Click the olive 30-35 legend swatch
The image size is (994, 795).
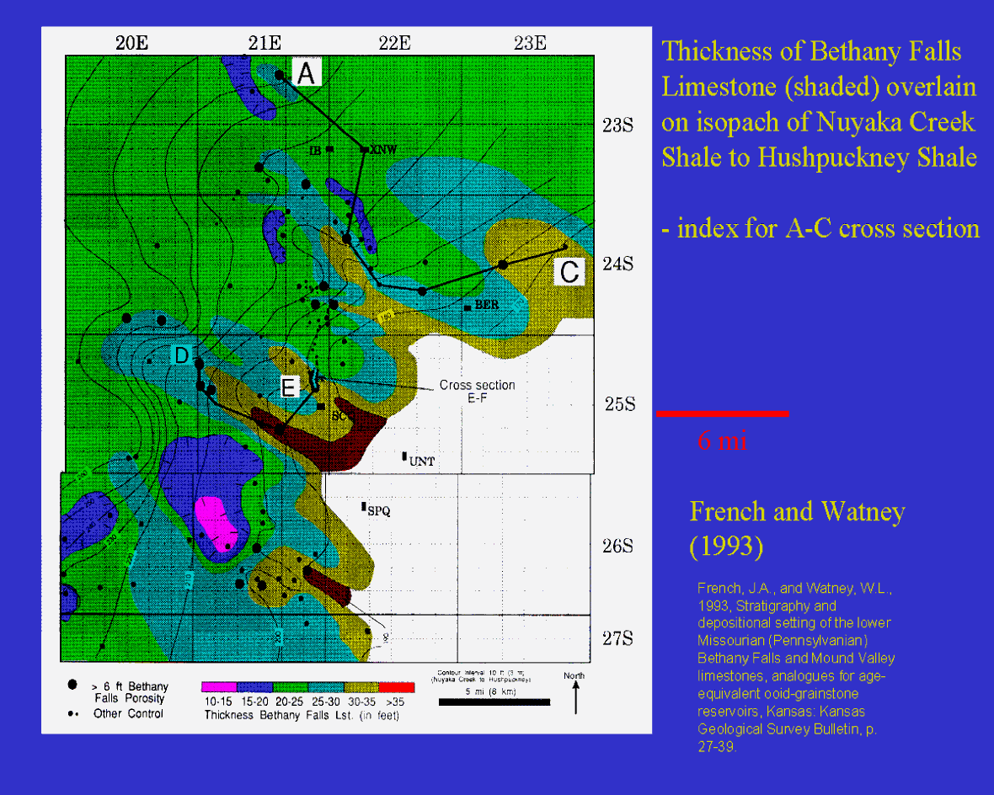[362, 688]
